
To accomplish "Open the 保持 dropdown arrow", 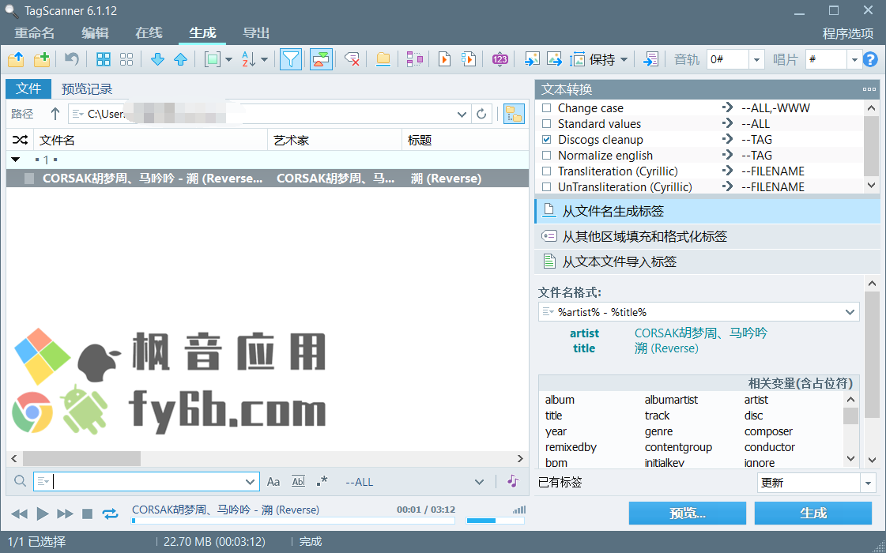I will pyautogui.click(x=624, y=59).
